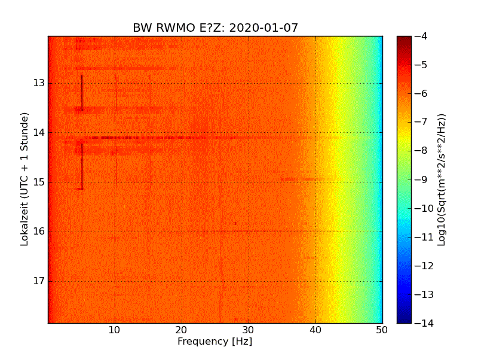Click the colorbar tick label −5
This screenshot has height=359, width=478.
coord(421,65)
